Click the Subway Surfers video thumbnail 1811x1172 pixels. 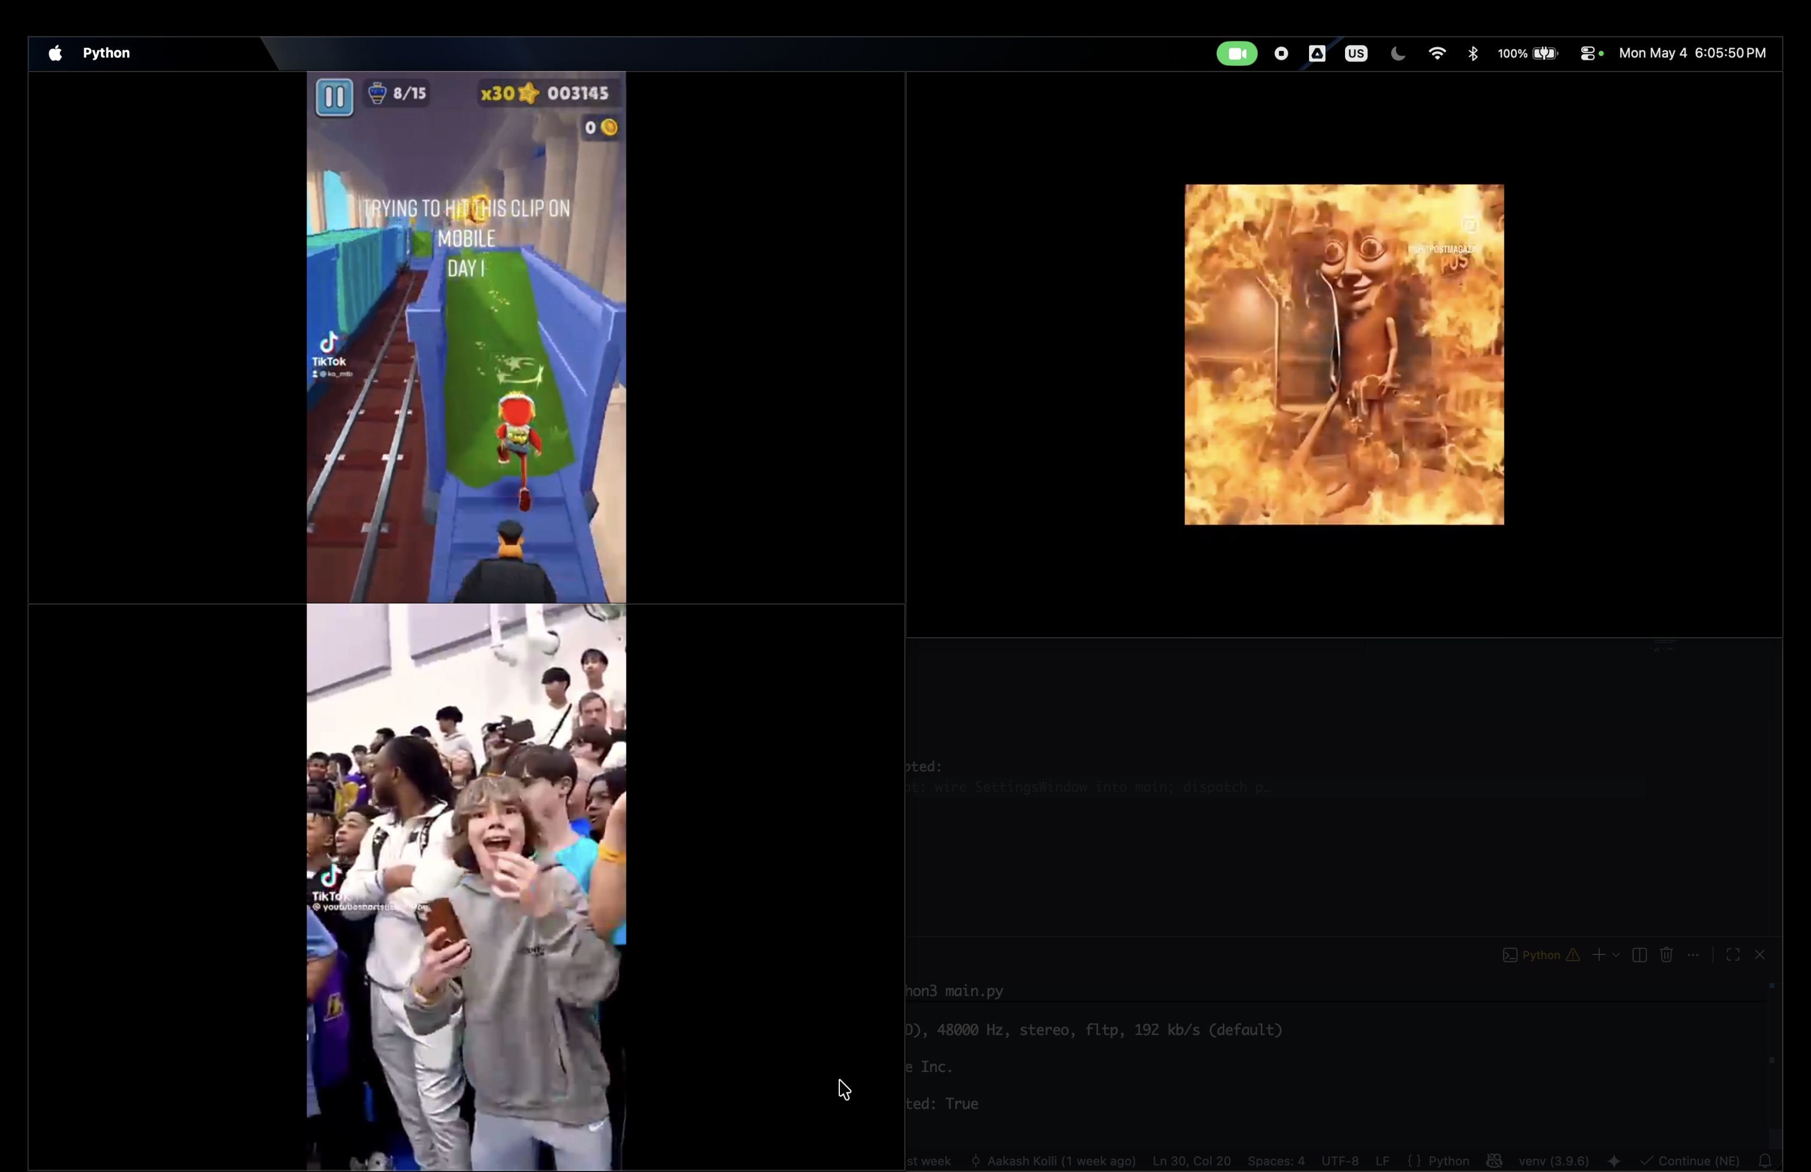[x=467, y=337]
